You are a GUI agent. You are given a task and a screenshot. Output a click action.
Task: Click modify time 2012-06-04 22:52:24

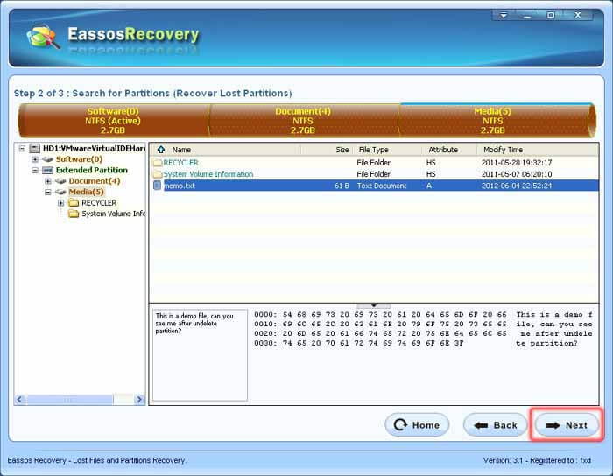517,185
